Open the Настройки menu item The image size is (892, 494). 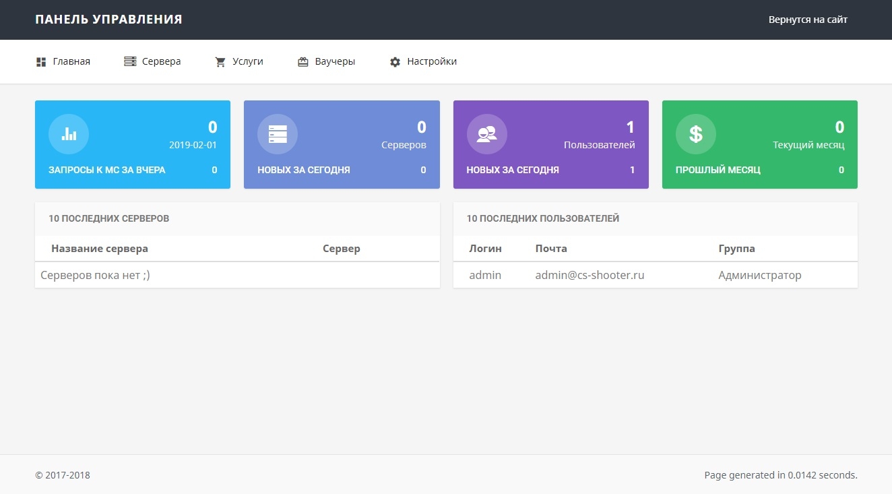click(432, 61)
